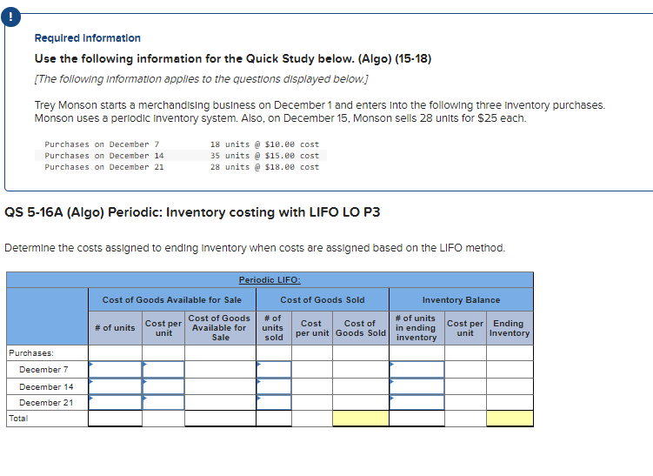Click the exclamation alert icon
The image size is (653, 476).
(10, 17)
